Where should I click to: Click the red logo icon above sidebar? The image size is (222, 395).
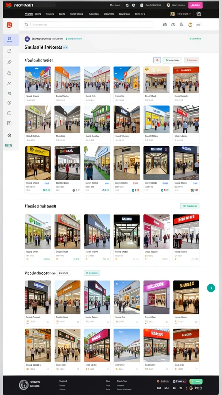tap(9, 25)
